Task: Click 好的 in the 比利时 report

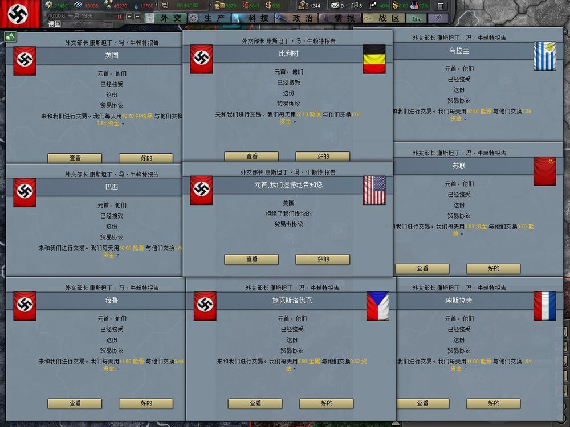Action: pyautogui.click(x=323, y=156)
